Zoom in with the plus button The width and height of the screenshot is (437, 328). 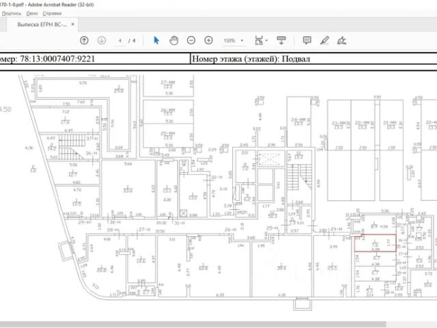coord(208,40)
